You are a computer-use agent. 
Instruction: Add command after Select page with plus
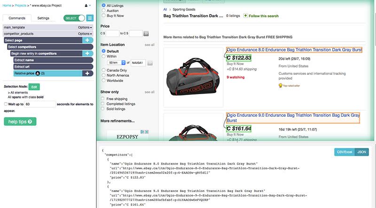(x=87, y=40)
